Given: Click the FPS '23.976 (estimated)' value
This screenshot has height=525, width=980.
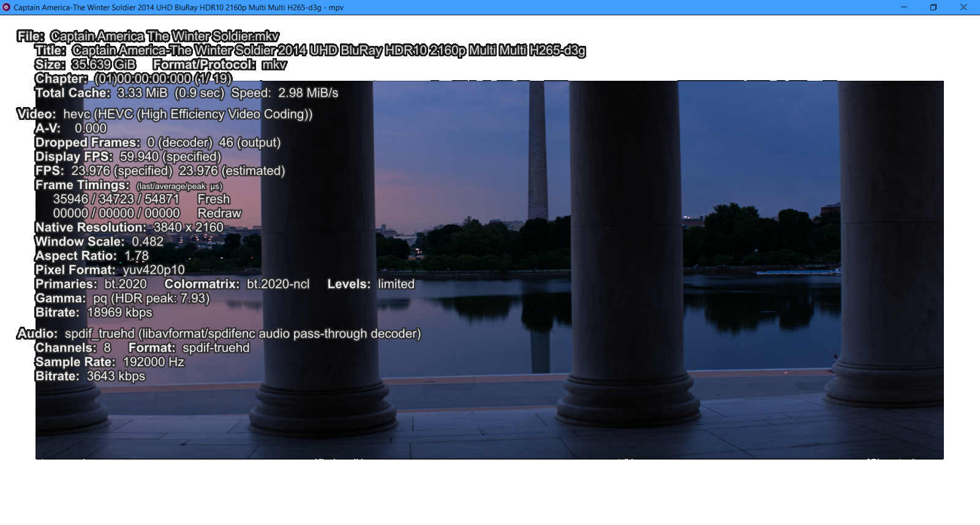Looking at the screenshot, I should pyautogui.click(x=232, y=171).
